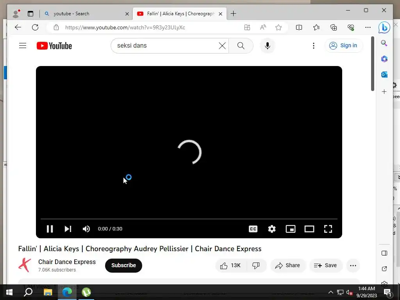
Task: Like the video with 13K likes
Action: click(x=231, y=266)
